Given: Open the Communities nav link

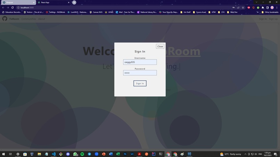Looking at the screenshot, I should [28, 19].
